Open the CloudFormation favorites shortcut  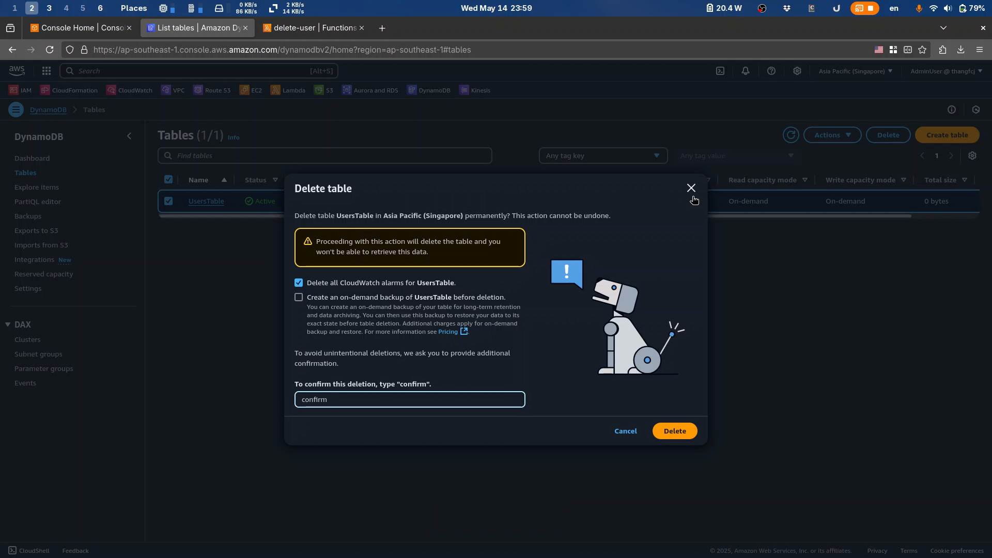69,90
